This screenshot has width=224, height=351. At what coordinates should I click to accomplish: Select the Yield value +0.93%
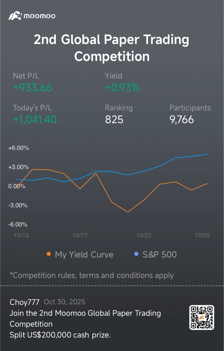[x=122, y=87]
